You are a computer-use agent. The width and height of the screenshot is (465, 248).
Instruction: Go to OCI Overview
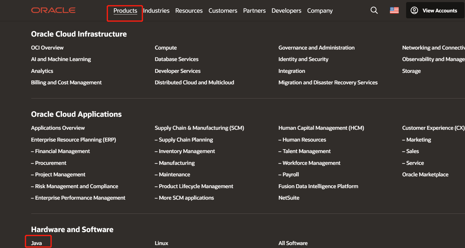point(47,48)
